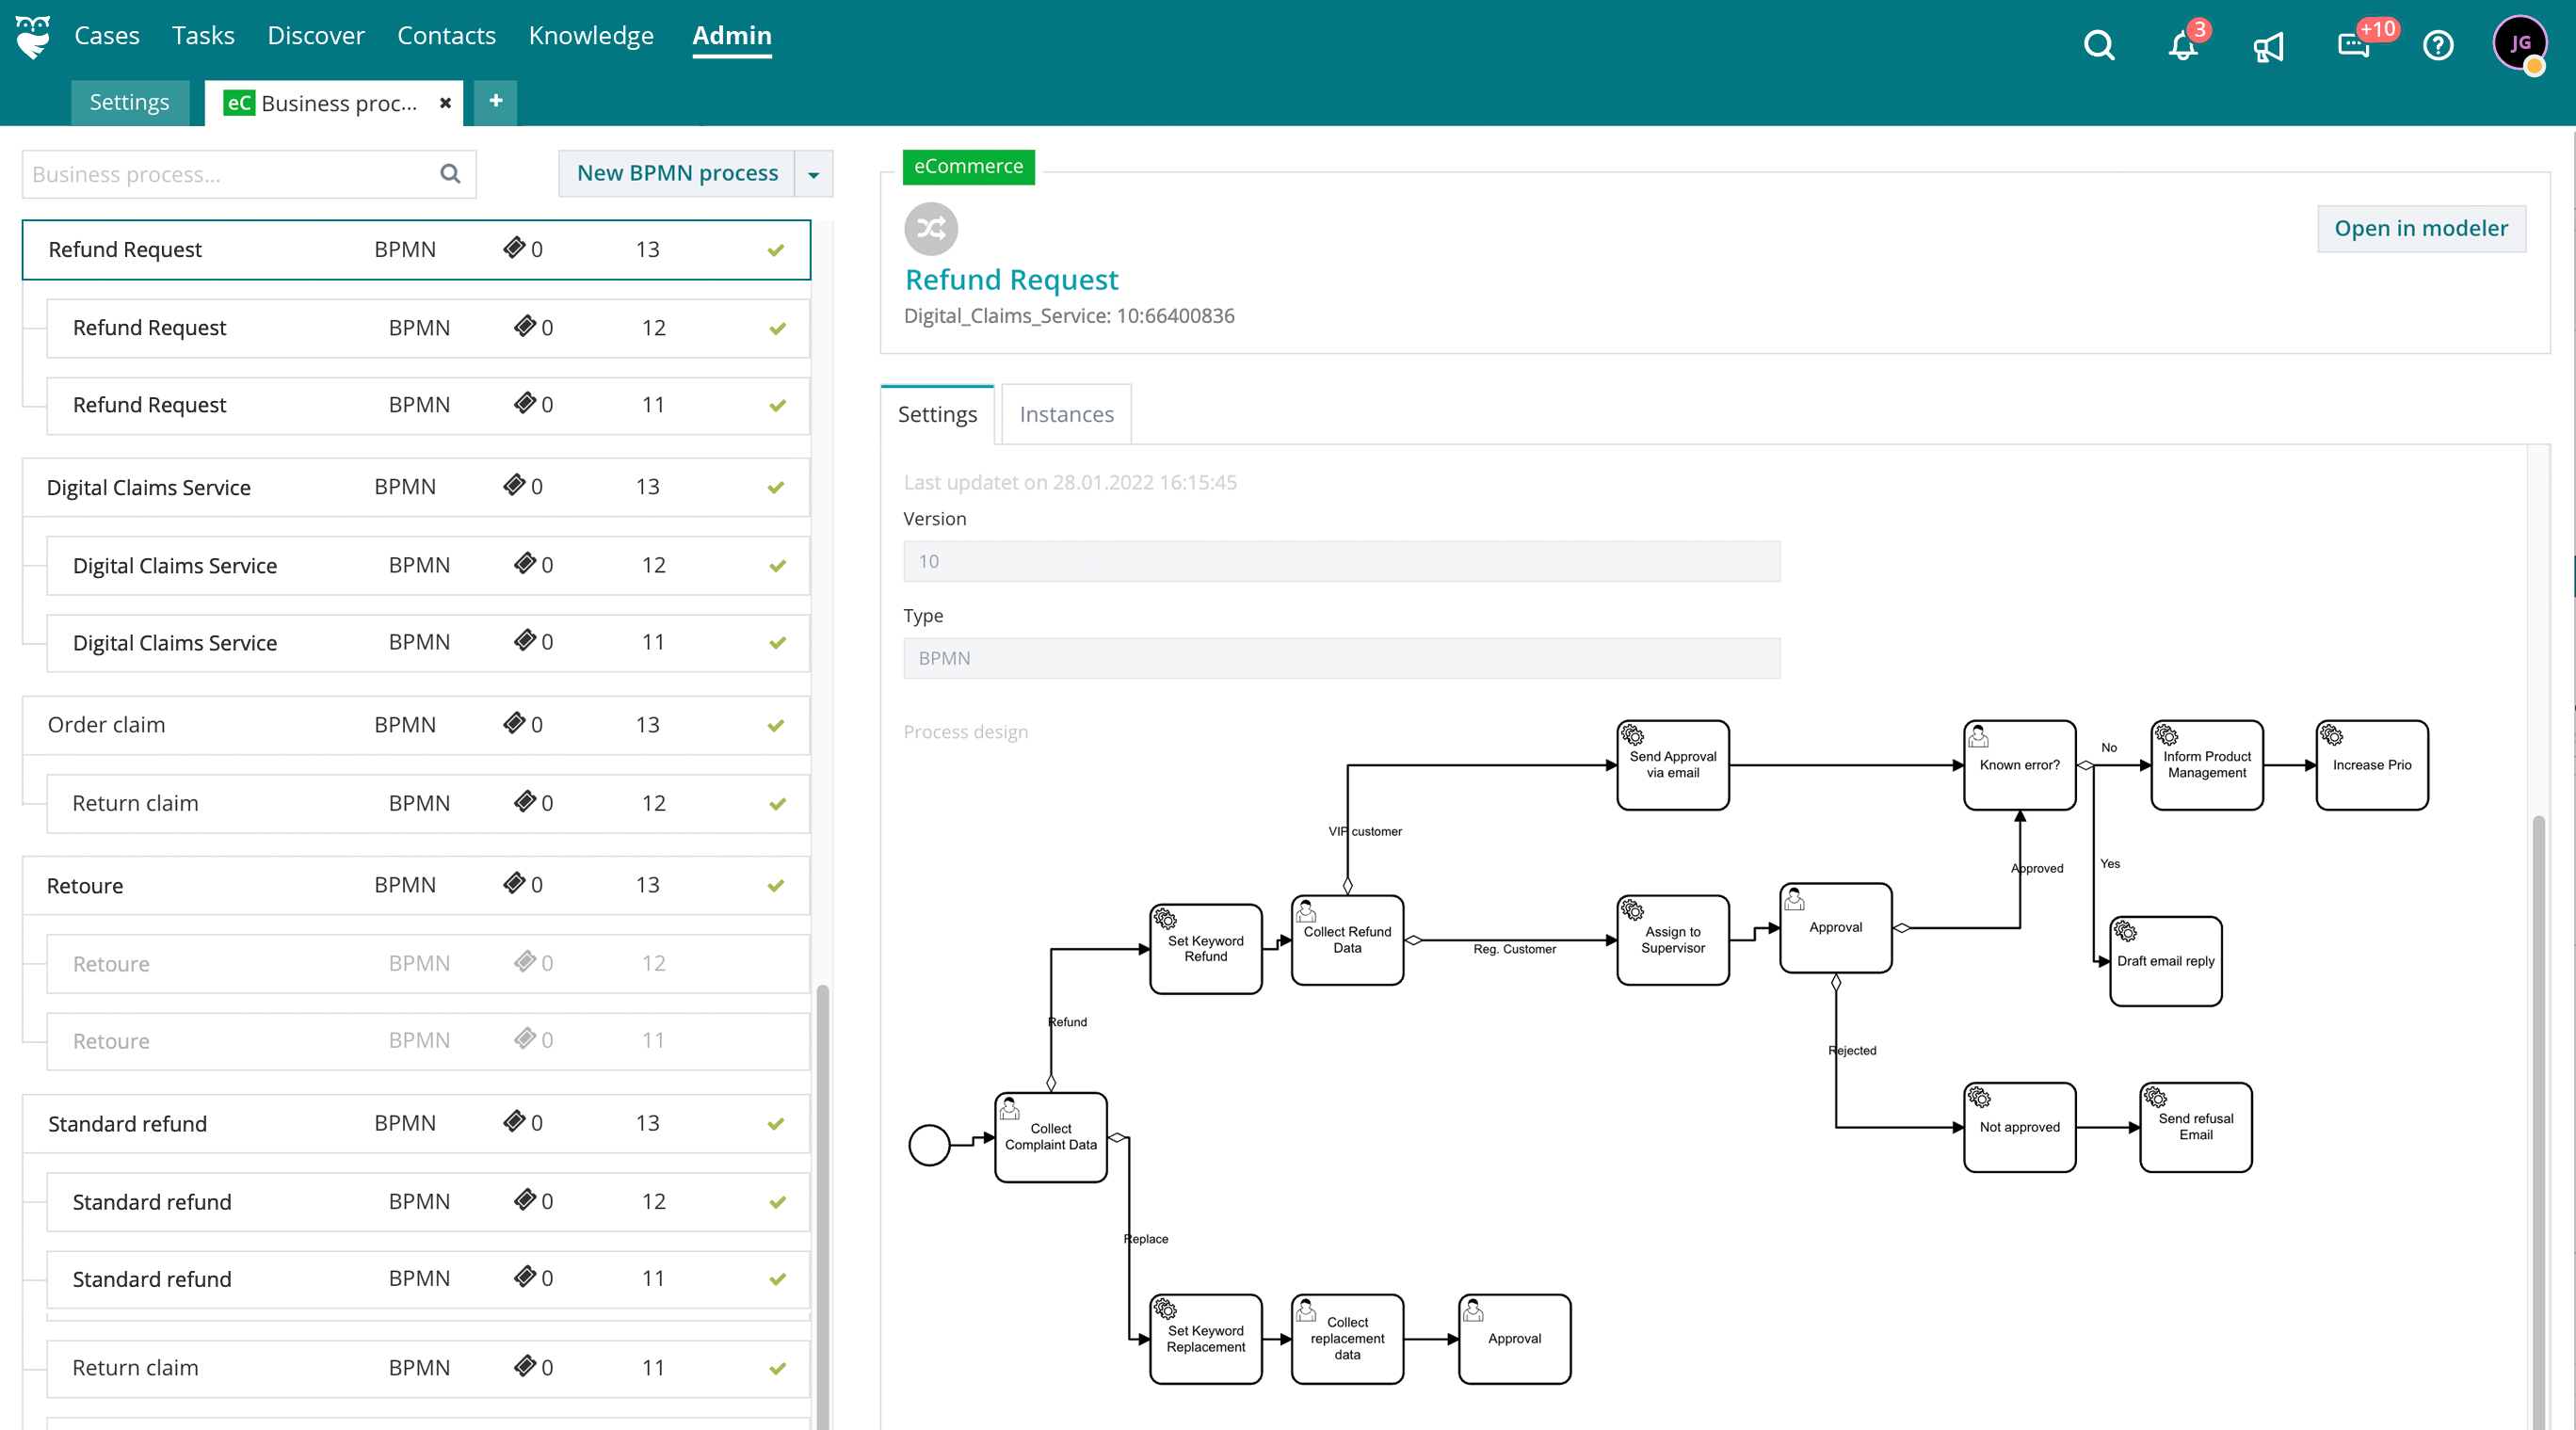Click the New BPMN process button
Image resolution: width=2576 pixels, height=1430 pixels.
click(x=677, y=174)
